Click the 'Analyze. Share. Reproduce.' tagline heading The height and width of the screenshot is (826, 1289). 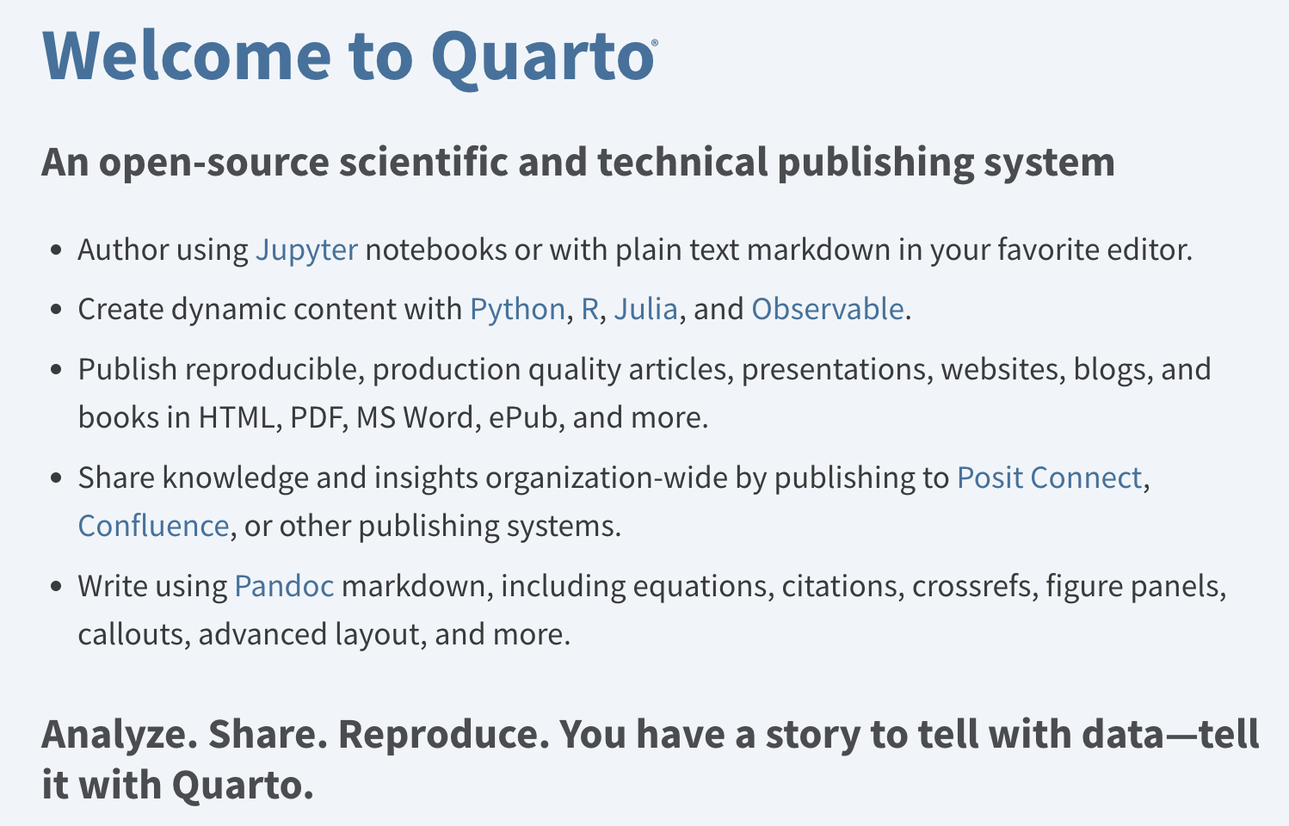[651, 759]
